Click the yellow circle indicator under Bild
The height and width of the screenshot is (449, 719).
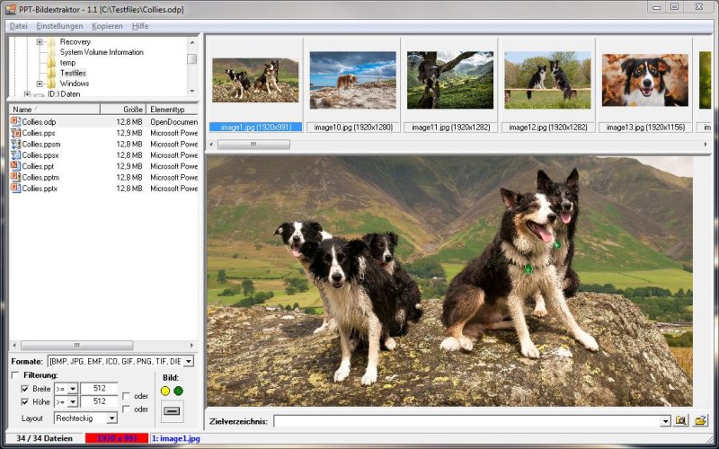click(x=165, y=391)
